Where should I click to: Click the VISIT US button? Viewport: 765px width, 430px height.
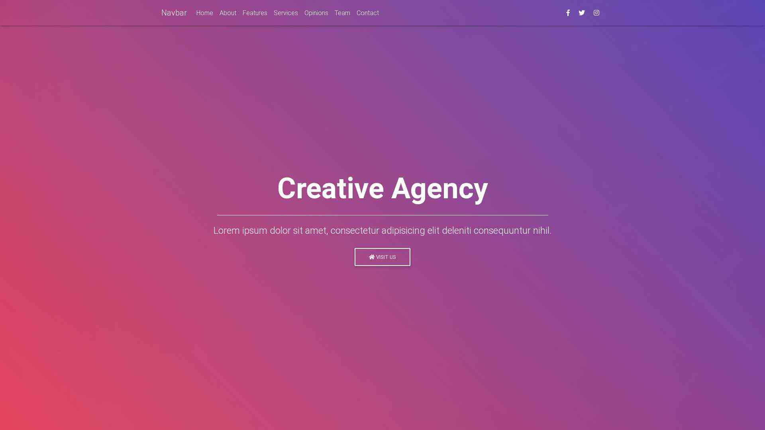(382, 257)
